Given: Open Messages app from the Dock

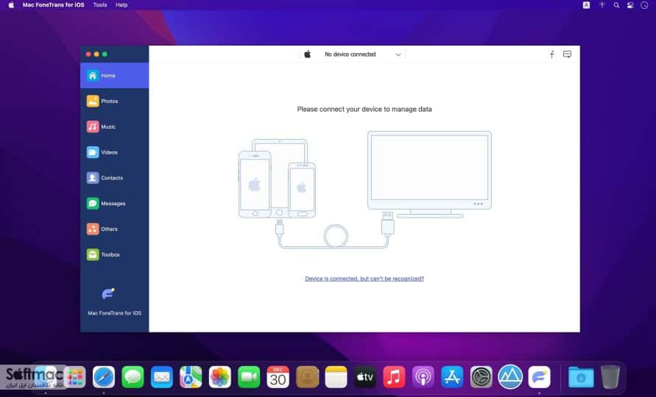Looking at the screenshot, I should (133, 377).
